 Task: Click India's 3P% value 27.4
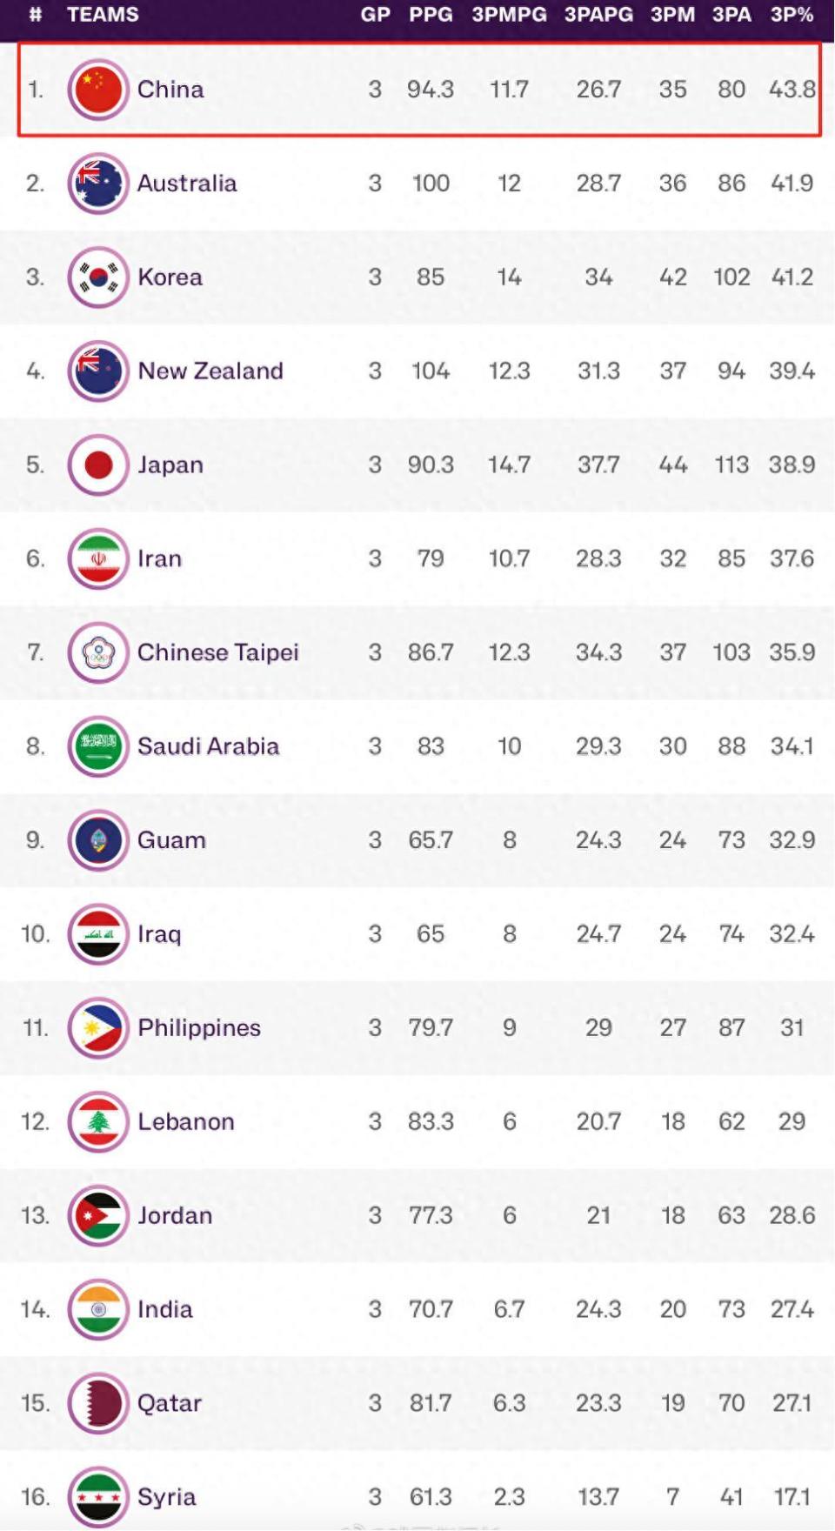[792, 1309]
